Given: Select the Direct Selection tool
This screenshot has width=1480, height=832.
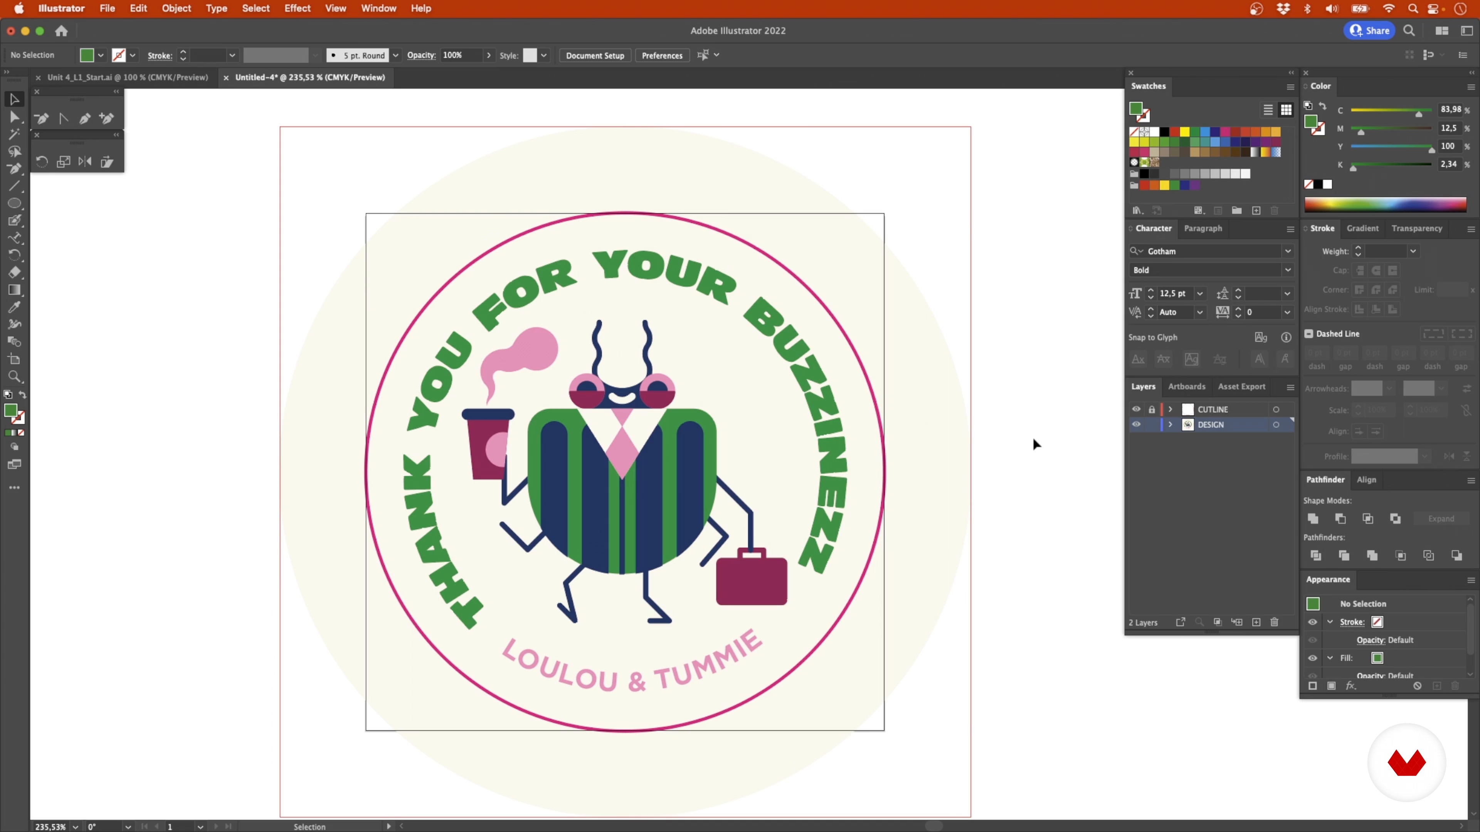Looking at the screenshot, I should pyautogui.click(x=14, y=117).
